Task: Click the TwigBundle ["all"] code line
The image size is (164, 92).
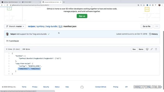Action: (x=40, y=59)
